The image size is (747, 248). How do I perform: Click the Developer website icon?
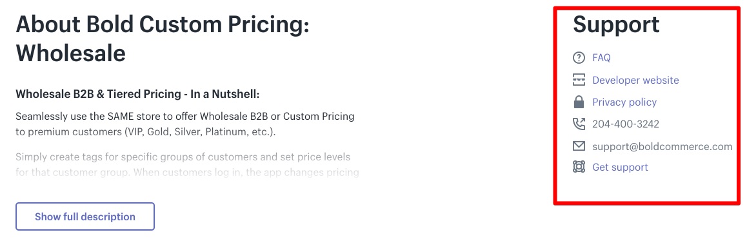point(579,80)
